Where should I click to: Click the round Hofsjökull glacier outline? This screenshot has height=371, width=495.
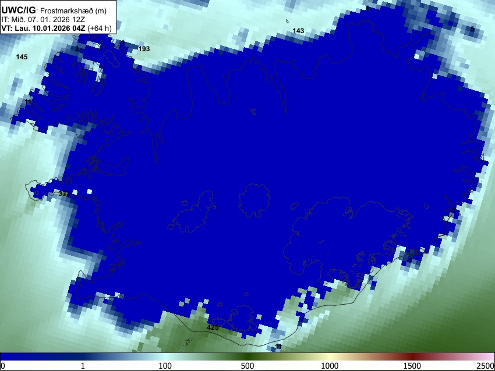pyautogui.click(x=254, y=201)
